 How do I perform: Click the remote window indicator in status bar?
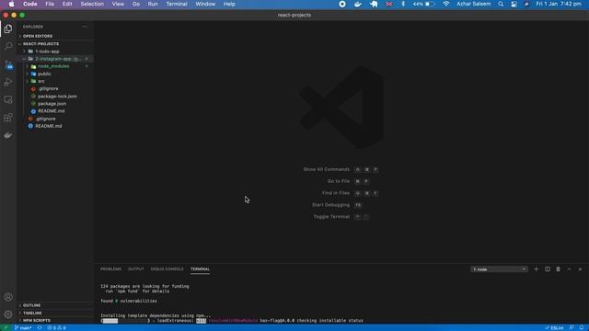coord(6,327)
